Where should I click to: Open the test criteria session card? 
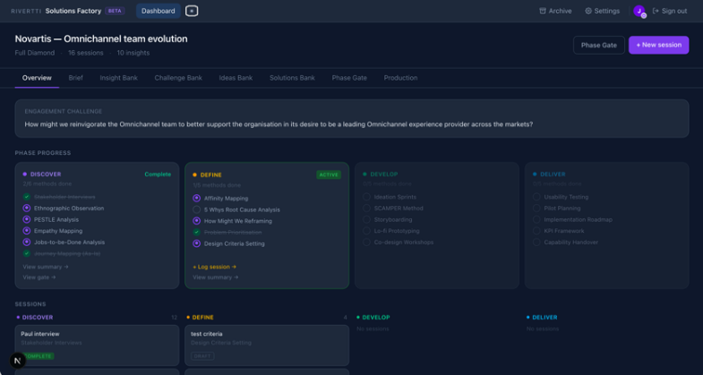pyautogui.click(x=267, y=345)
